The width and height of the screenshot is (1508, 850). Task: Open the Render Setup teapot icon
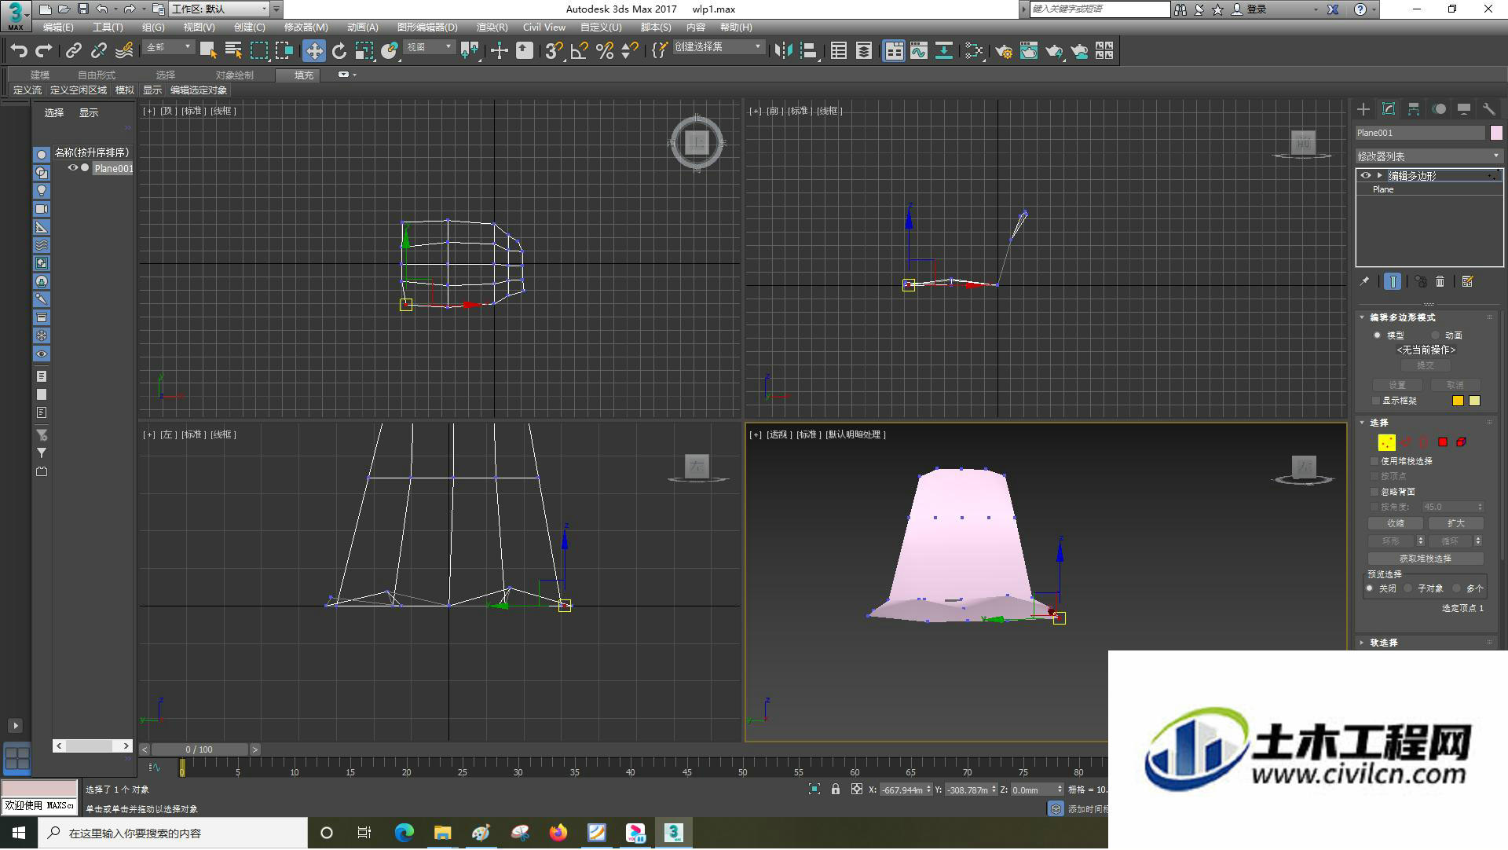click(x=1004, y=51)
